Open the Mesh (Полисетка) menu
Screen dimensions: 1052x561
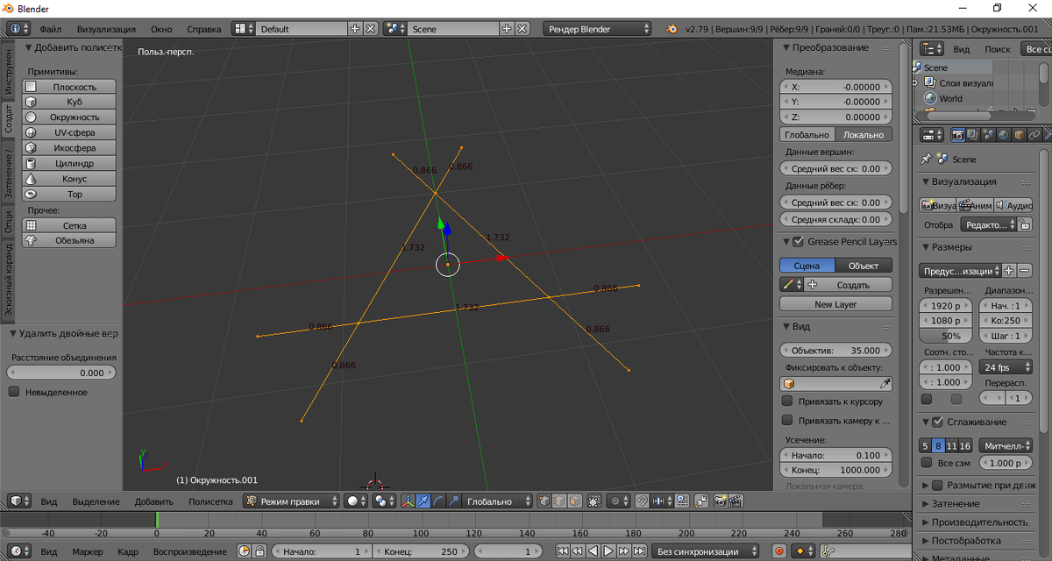coord(210,501)
